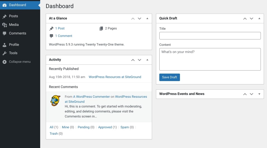Screen dimensions: 267x148
Task: Collapse the At a Glance panel
Action: [x=147, y=19]
